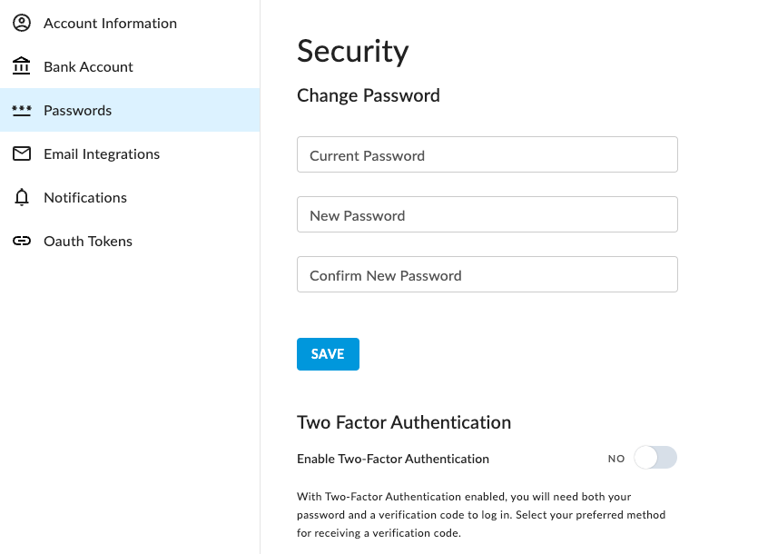Screen dimensions: 758x554
Task: Navigate to Email Integrations
Action: point(102,153)
